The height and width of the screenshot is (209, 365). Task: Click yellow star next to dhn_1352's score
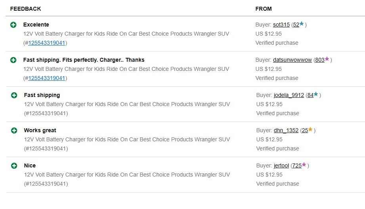pyautogui.click(x=310, y=129)
